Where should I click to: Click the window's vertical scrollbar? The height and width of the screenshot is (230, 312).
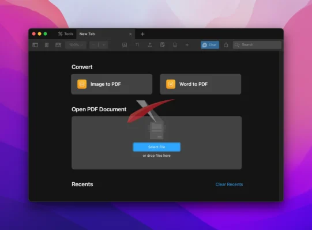point(281,126)
